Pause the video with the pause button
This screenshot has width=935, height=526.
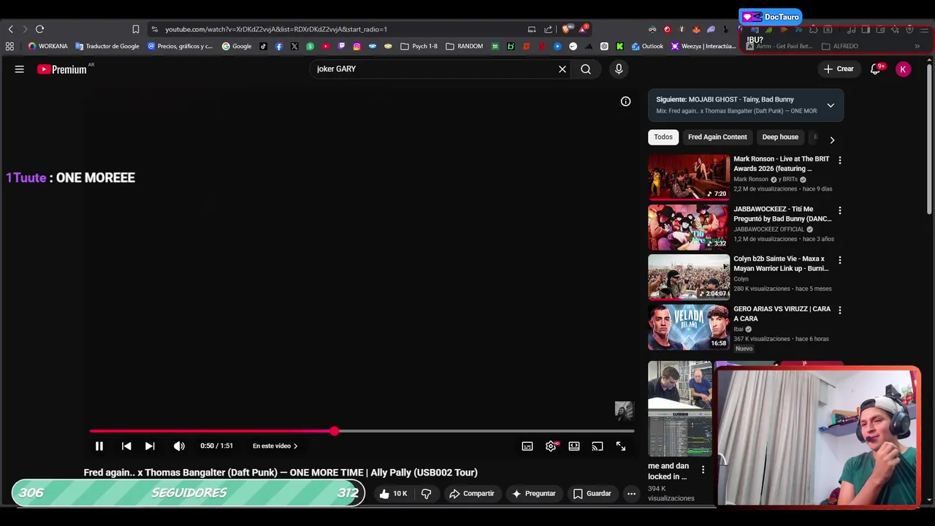[x=99, y=446]
